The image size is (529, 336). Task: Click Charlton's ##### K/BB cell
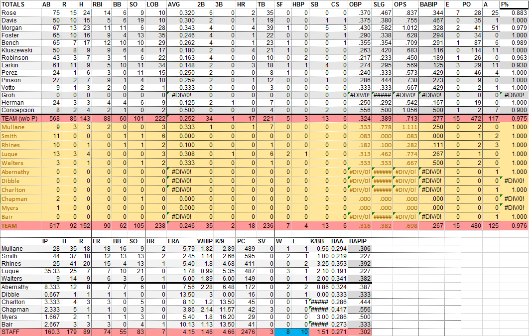coord(319,302)
